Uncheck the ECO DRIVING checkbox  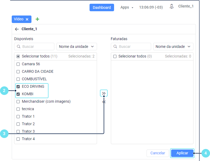click(x=18, y=87)
